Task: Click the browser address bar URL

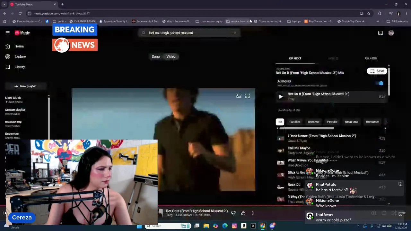Action: pos(62,13)
